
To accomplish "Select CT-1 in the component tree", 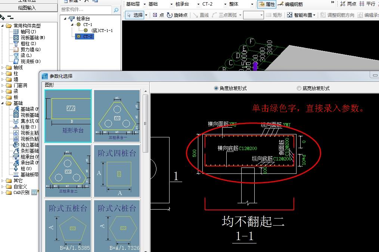I will pyautogui.click(x=87, y=25).
